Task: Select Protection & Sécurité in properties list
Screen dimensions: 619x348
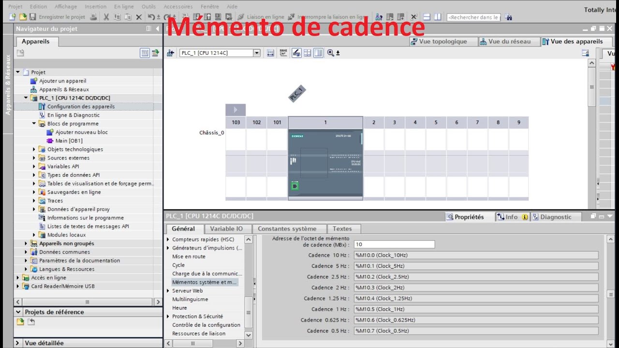Action: point(197,317)
